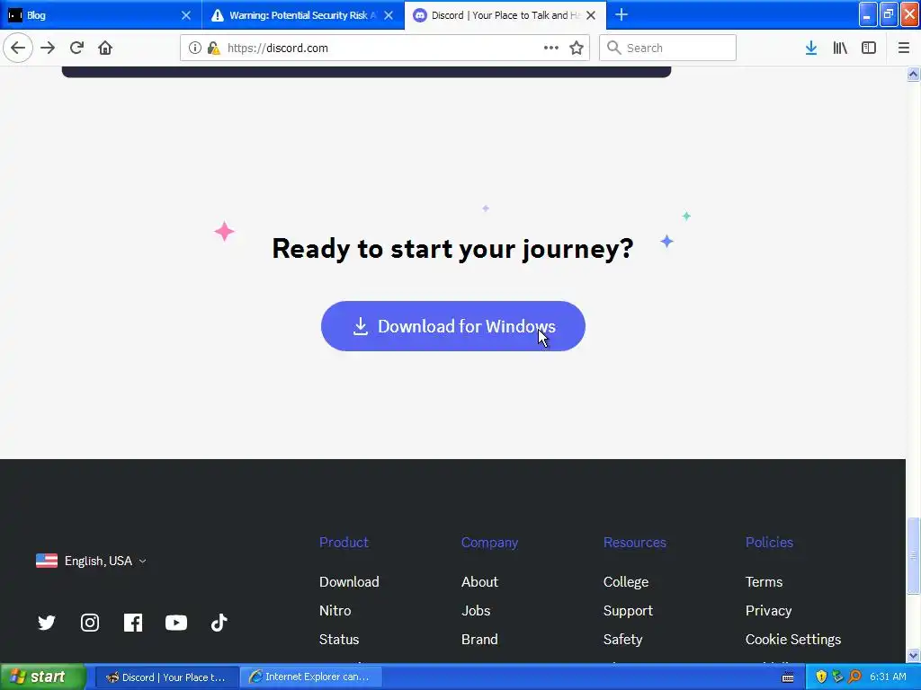Toggle the sidebar view icon
Image resolution: width=921 pixels, height=690 pixels.
click(x=869, y=49)
